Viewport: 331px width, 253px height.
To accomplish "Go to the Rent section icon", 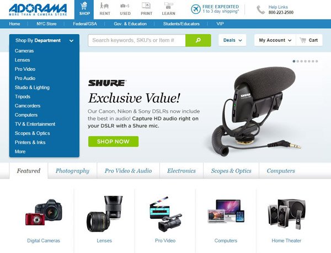I will tap(104, 6).
